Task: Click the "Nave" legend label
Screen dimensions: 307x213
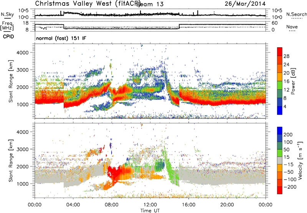Action: click(x=292, y=27)
